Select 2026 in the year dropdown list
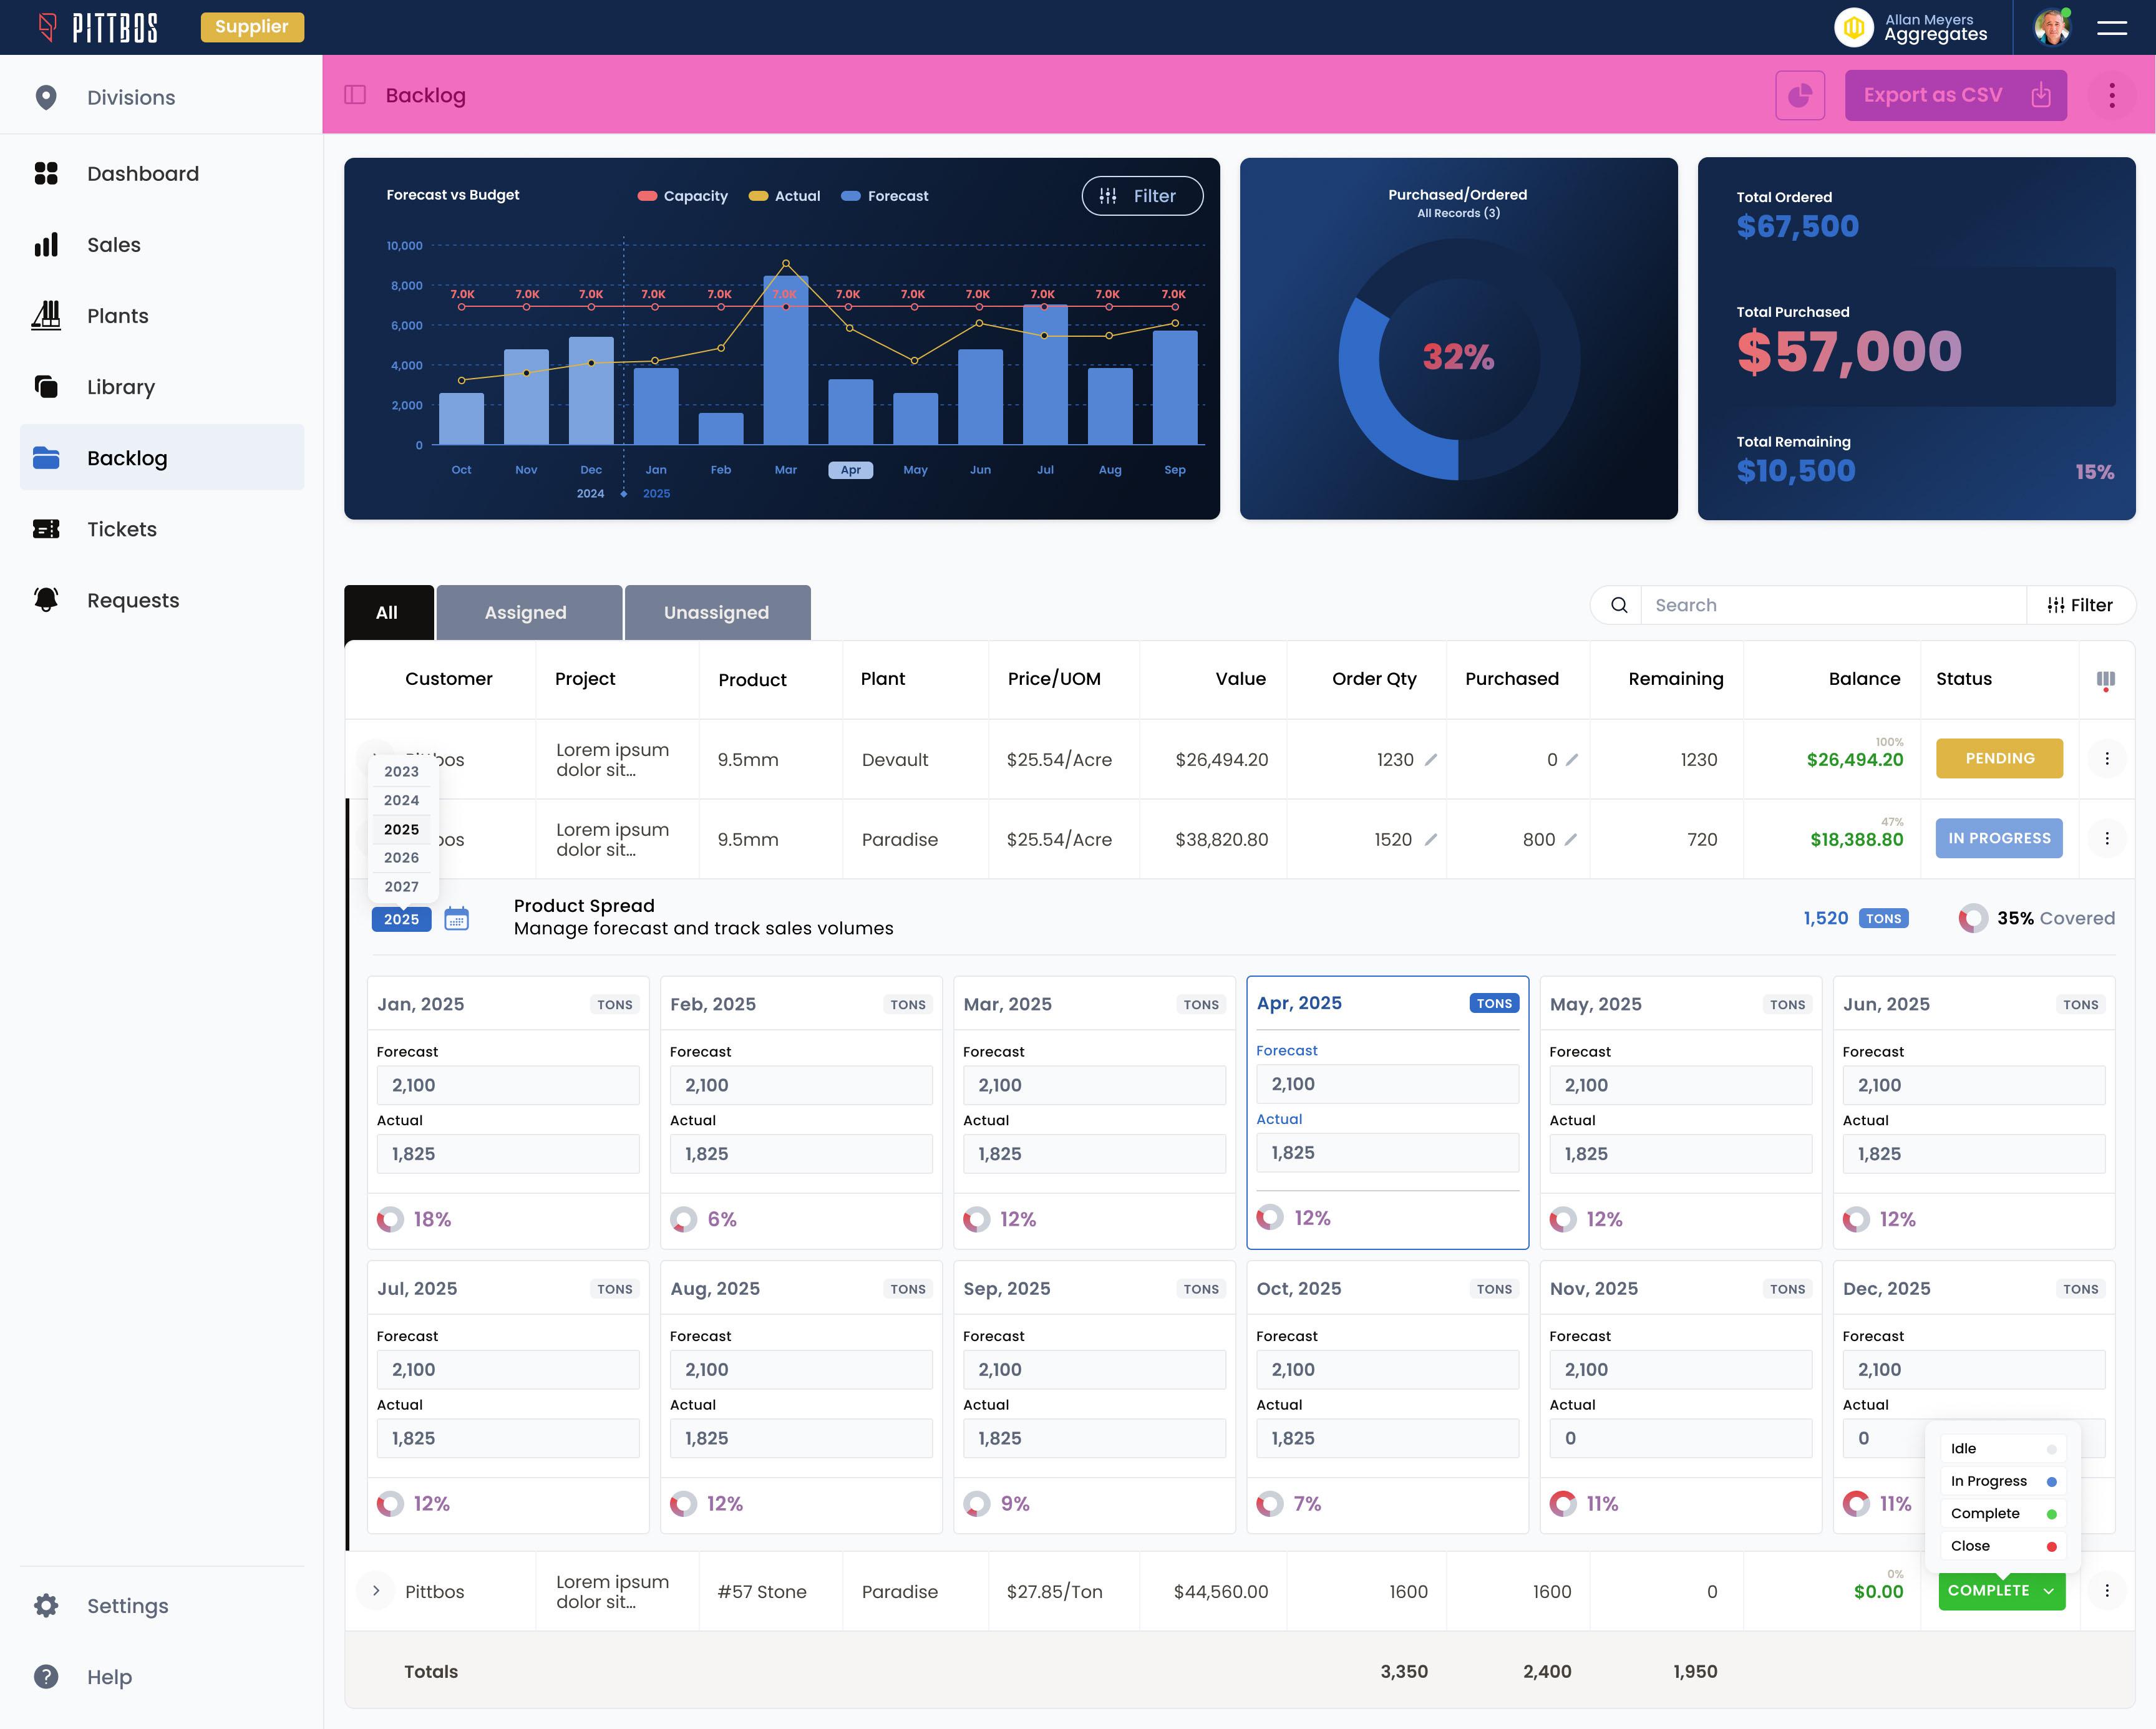The image size is (2156, 1729). 401,858
